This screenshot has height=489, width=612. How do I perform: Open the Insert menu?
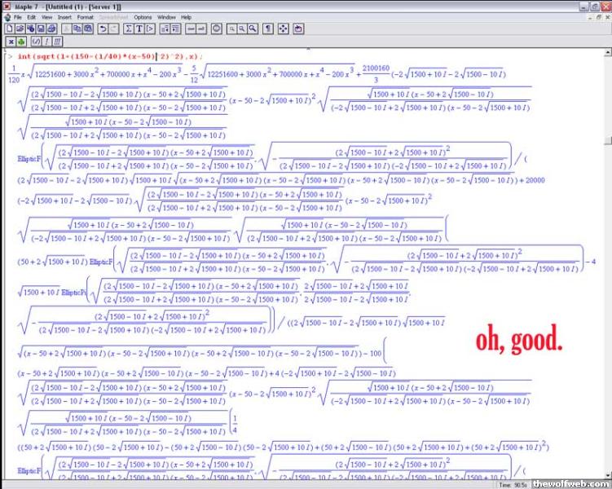pyautogui.click(x=64, y=16)
